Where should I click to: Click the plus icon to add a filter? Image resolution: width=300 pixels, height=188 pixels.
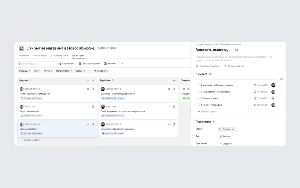click(x=89, y=71)
